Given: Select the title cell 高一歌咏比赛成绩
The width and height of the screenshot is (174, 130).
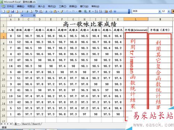Looking at the screenshot, I should (x=90, y=24).
